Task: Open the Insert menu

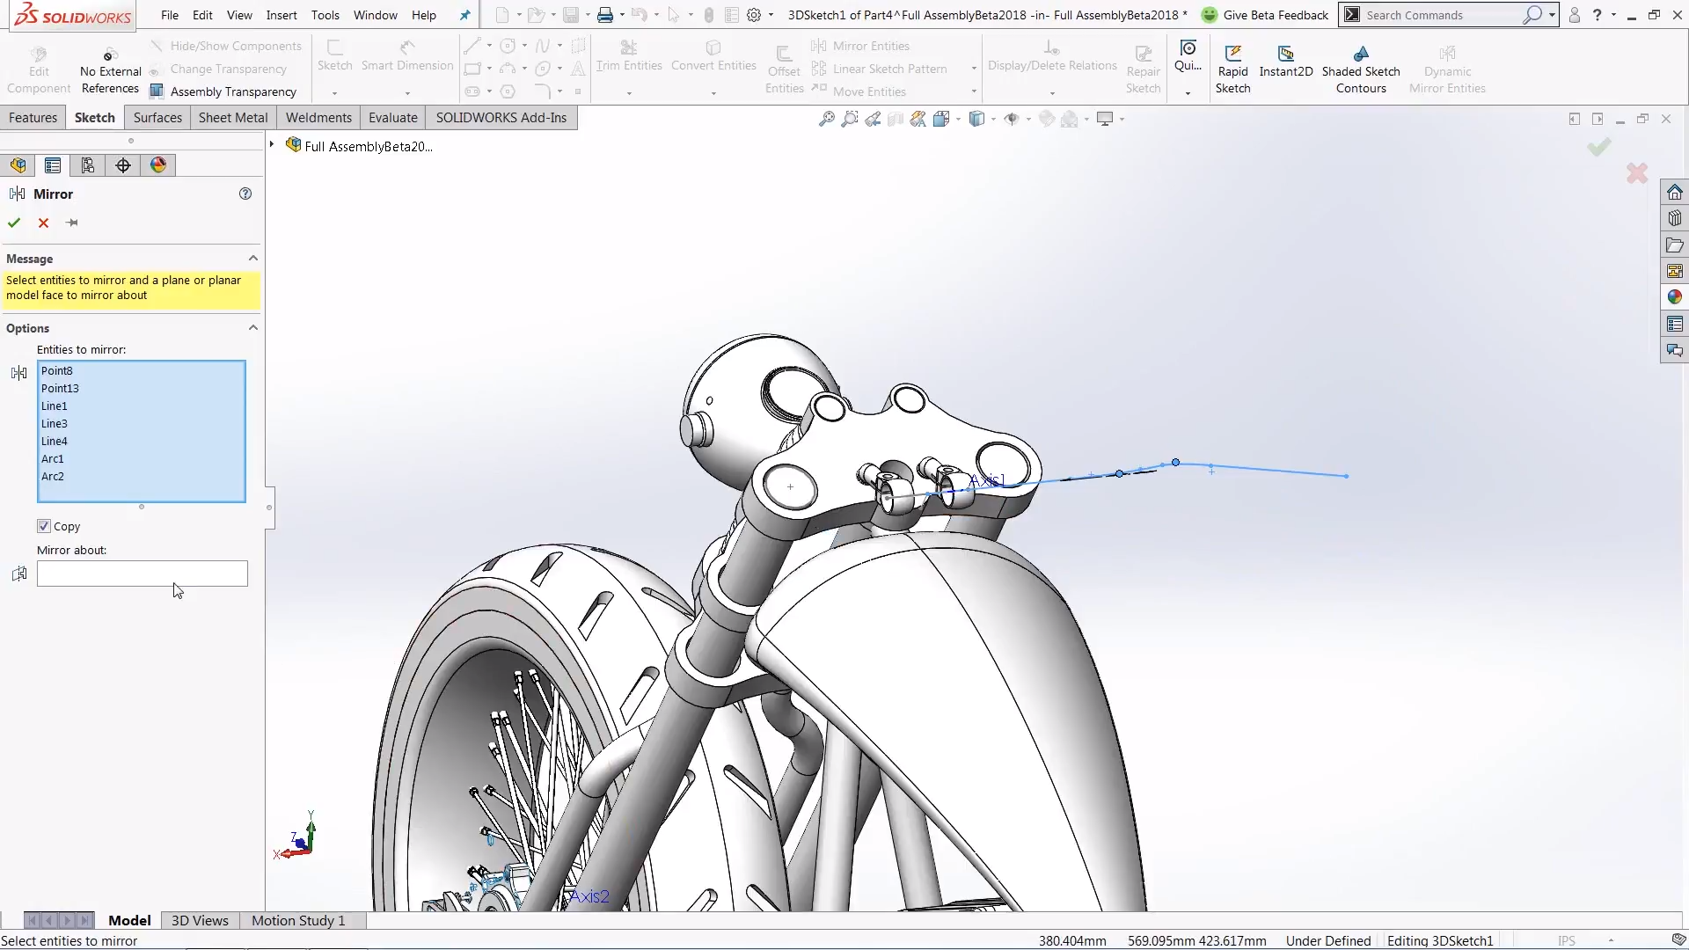Action: coord(281,15)
